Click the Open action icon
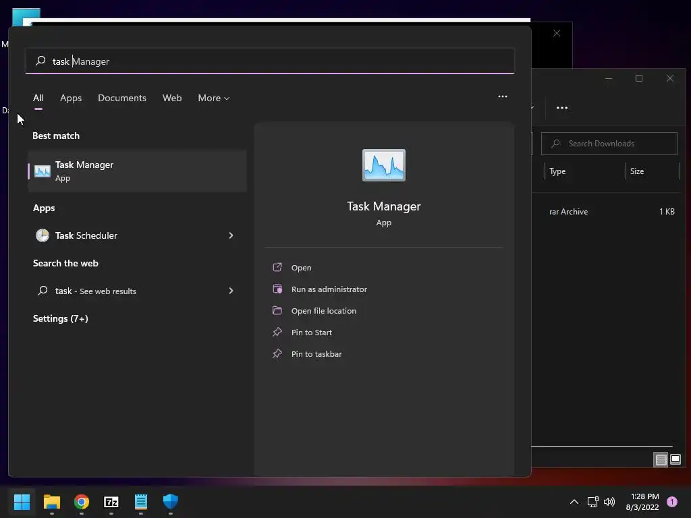Screen dimensions: 691x518 tap(277, 267)
